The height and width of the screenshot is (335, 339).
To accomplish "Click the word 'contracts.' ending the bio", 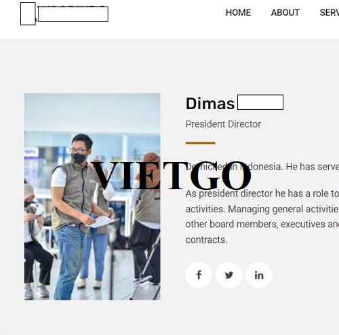I will pyautogui.click(x=206, y=239).
